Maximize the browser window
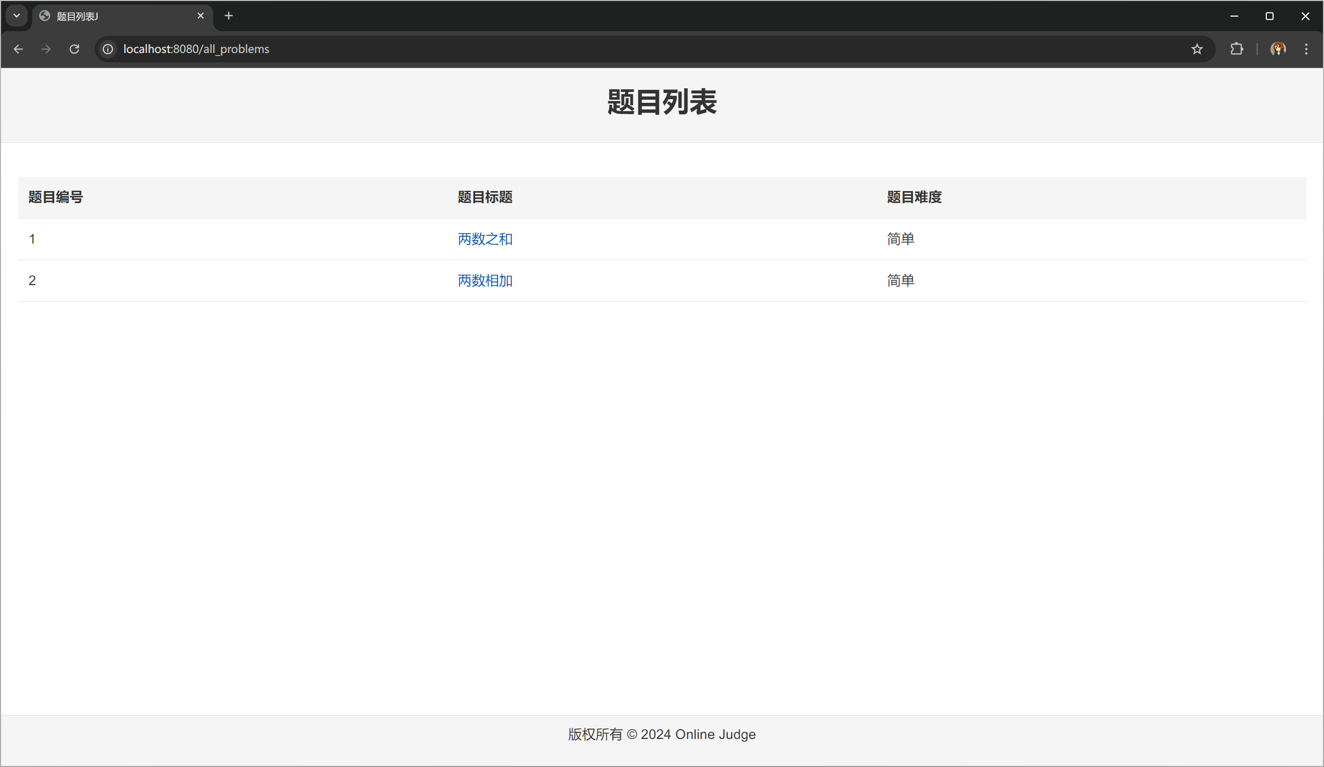 pos(1269,16)
